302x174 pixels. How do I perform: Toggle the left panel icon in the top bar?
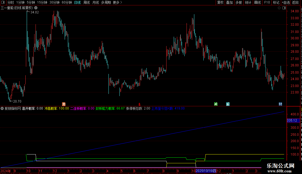point(3,2)
